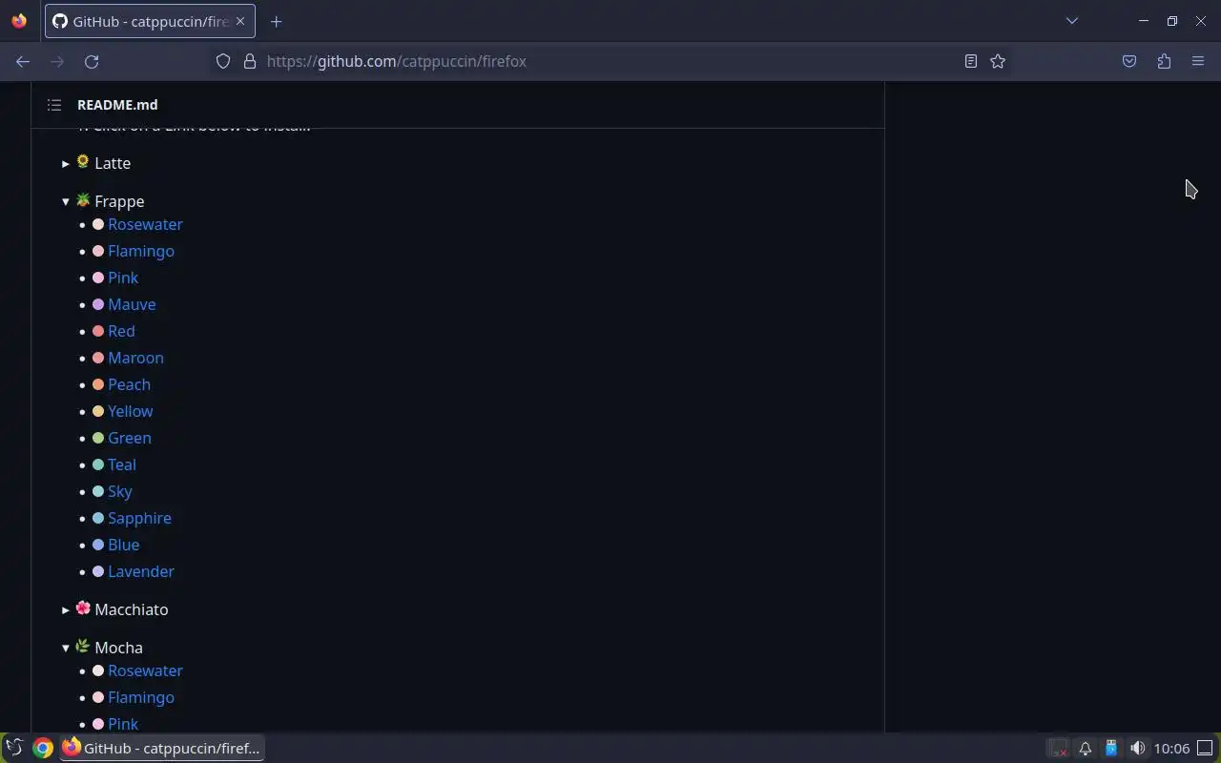The width and height of the screenshot is (1221, 763).
Task: Open the Blue theme link
Action: (x=123, y=545)
